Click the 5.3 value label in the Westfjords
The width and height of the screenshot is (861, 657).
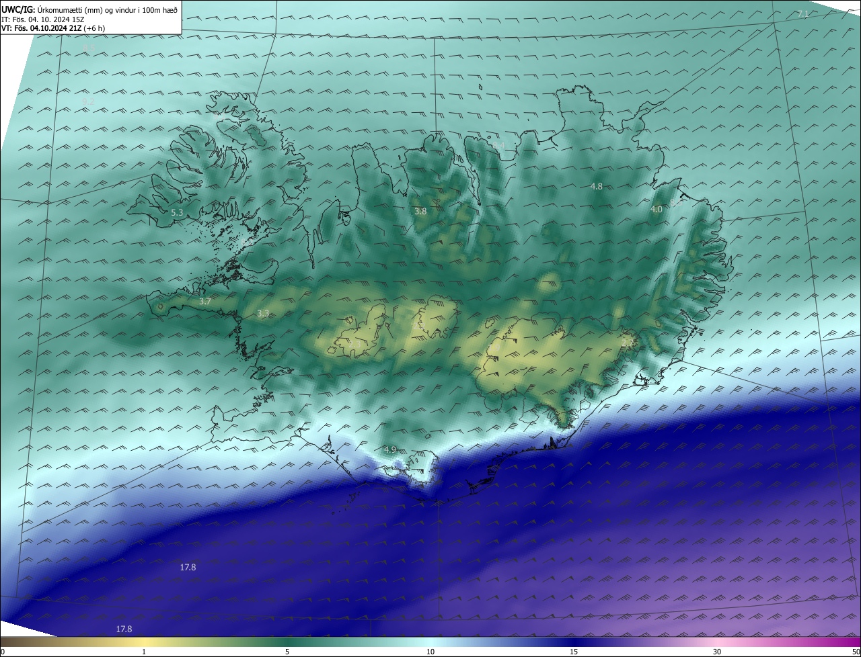click(178, 212)
